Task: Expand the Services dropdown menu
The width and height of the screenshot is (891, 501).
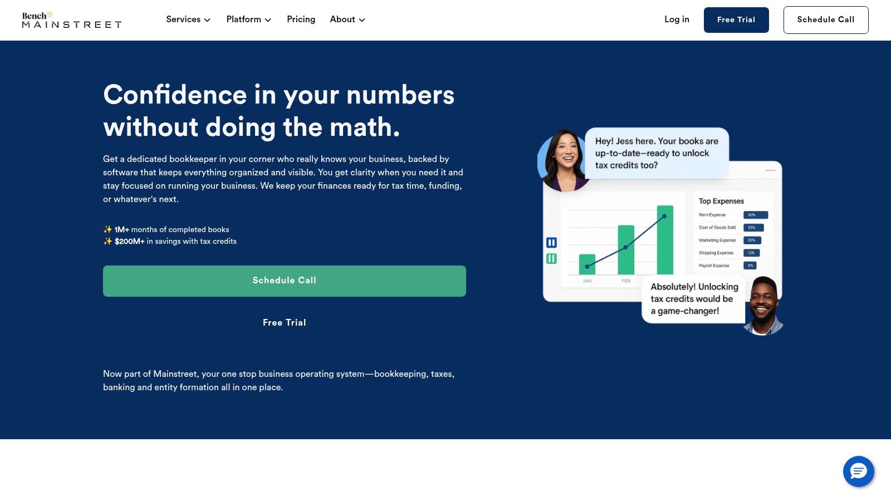Action: click(x=188, y=19)
